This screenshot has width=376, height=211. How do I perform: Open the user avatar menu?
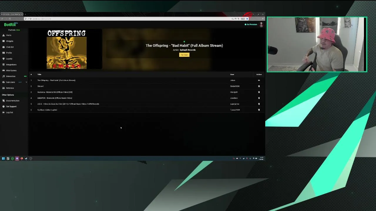[261, 25]
